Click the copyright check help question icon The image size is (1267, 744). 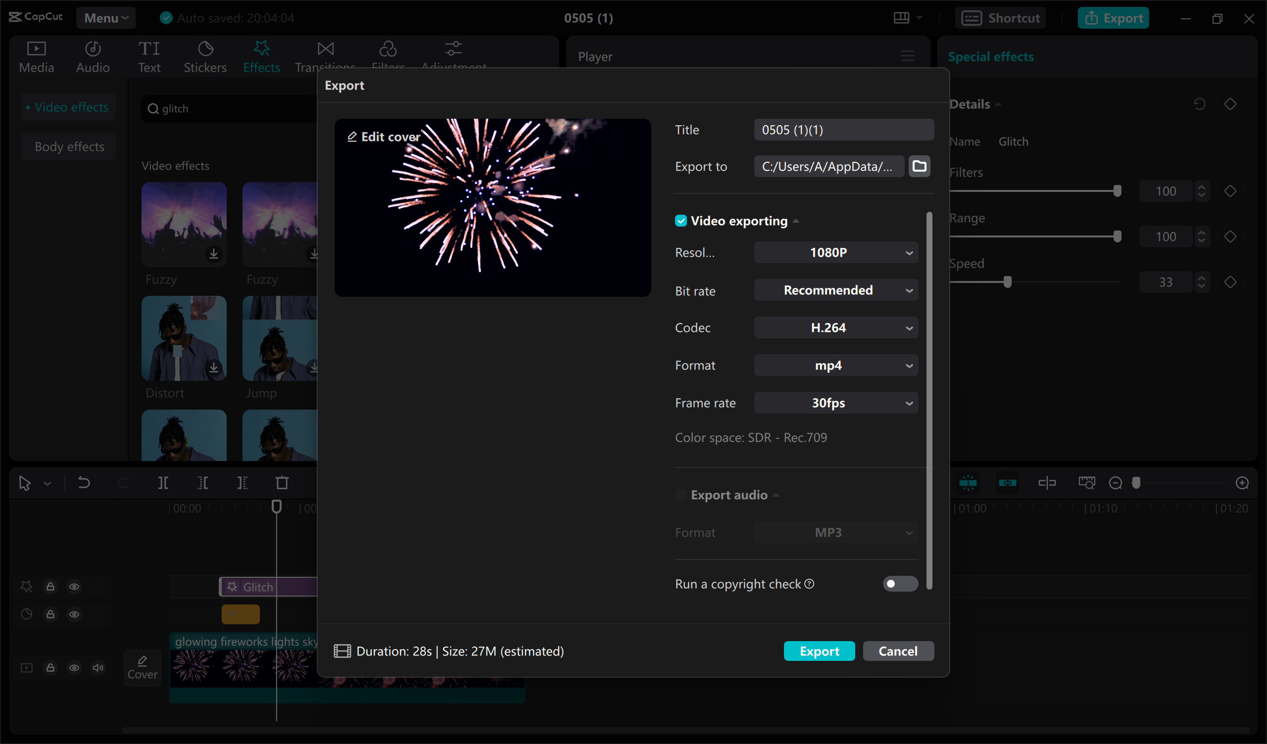809,584
